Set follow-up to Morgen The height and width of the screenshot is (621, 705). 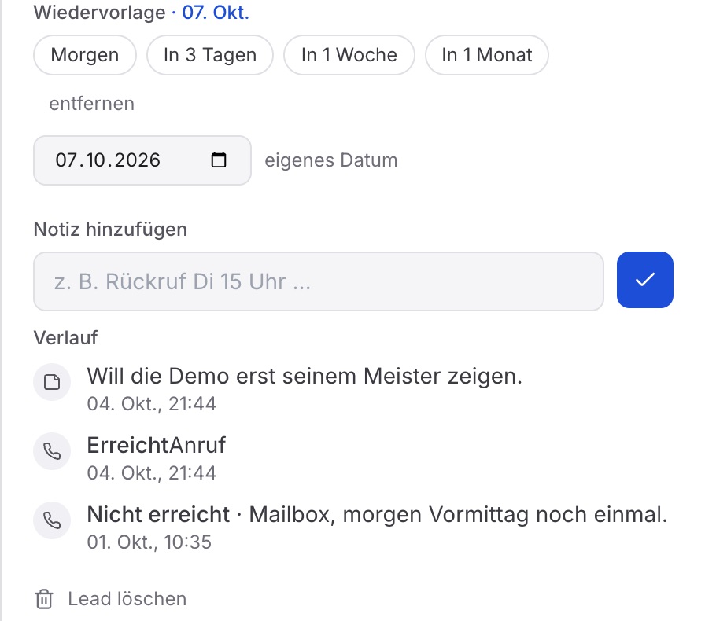point(84,55)
